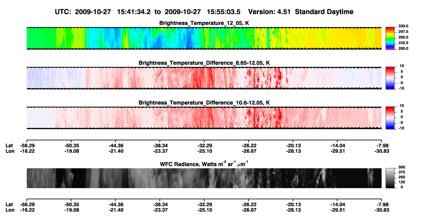Click the 250 tick on radiance color bar
Image resolution: width=424 pixels, height=217 pixels.
402,177
